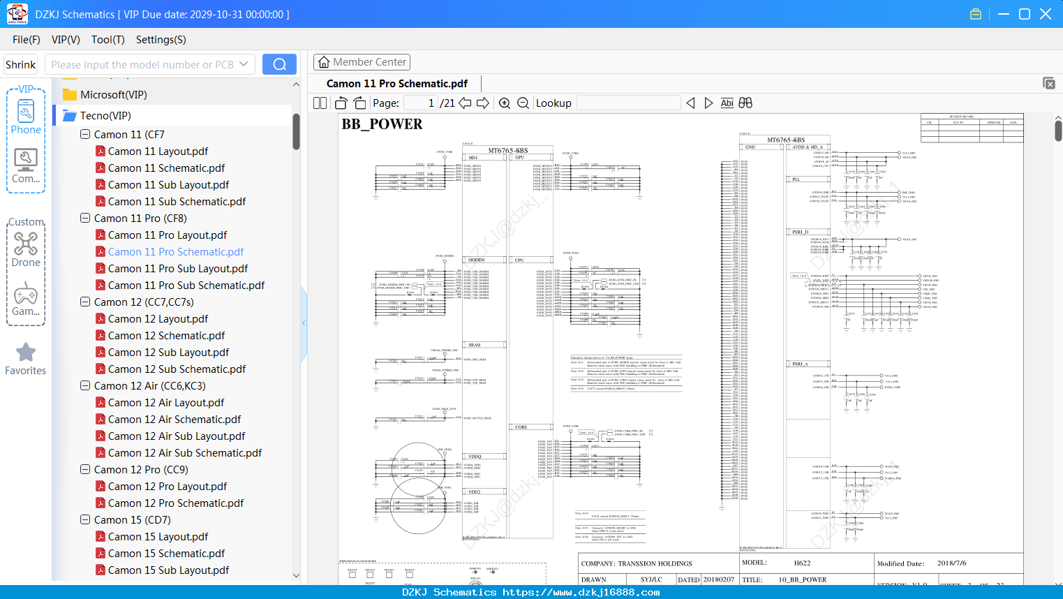
Task: Rotate the page counterclockwise
Action: [x=341, y=103]
